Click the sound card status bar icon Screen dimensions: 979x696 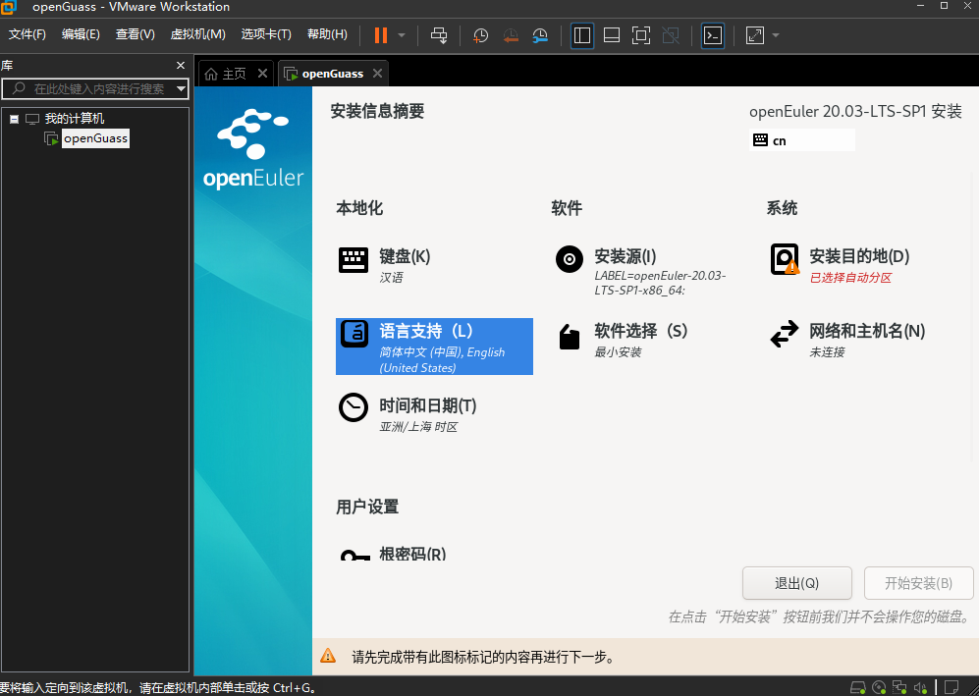coord(920,688)
